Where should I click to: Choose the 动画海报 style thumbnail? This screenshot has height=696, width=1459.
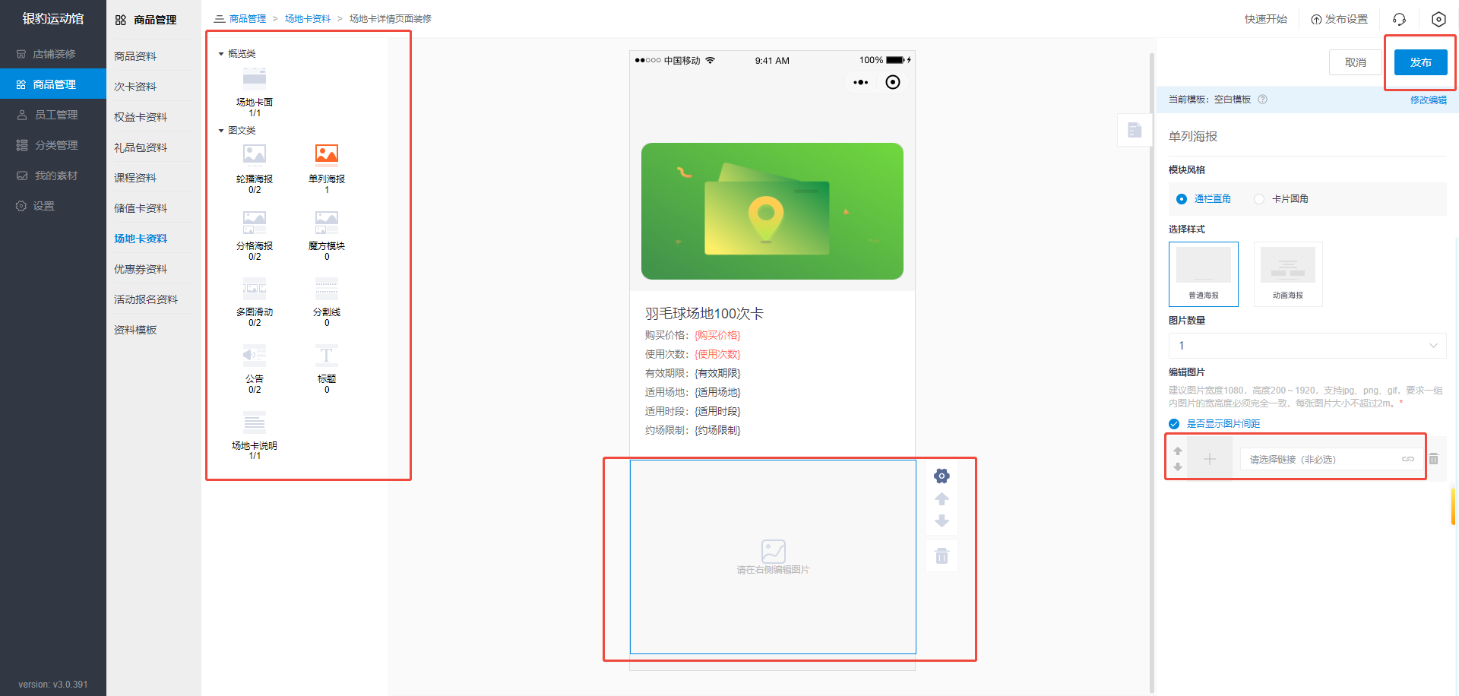coord(1287,274)
